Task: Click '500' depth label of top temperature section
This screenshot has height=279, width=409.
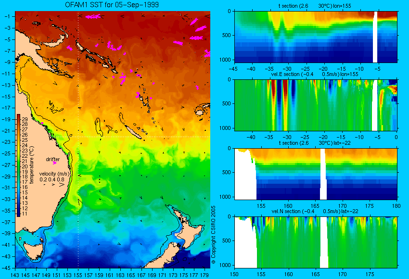Action: 227,36
